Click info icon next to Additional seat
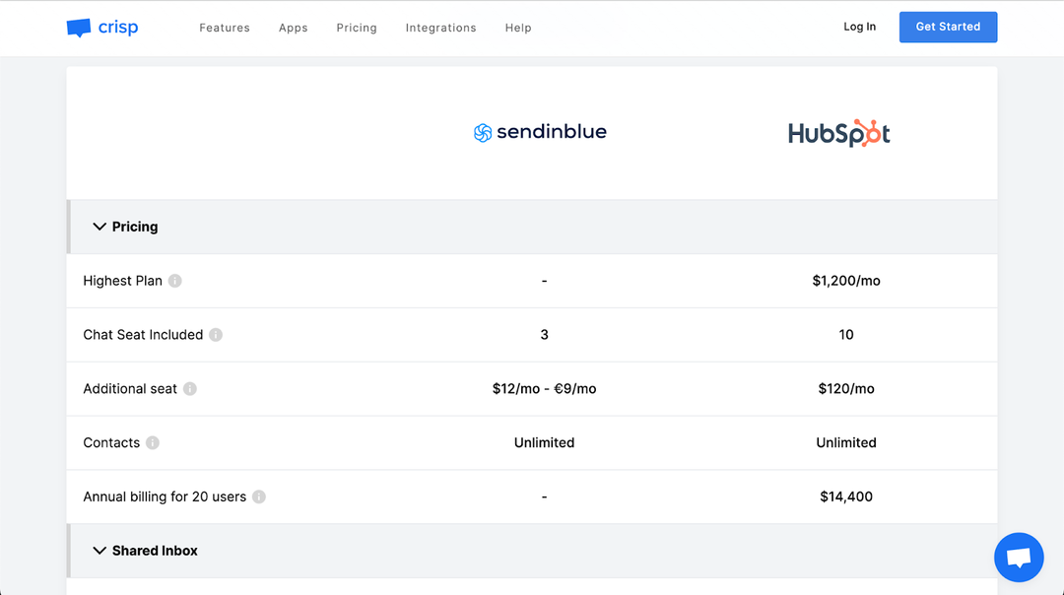Image resolution: width=1064 pixels, height=595 pixels. (x=190, y=389)
